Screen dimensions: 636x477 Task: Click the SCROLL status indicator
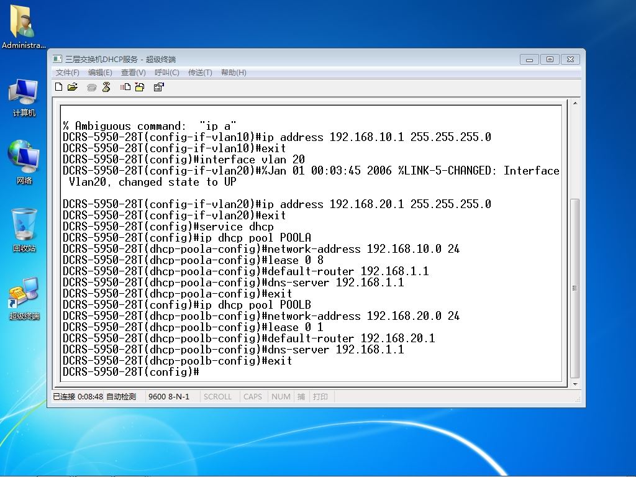click(217, 397)
